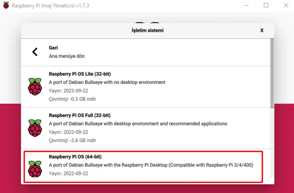Close the İşletim sistemi dialog with X
The width and height of the screenshot is (294, 193).
[262, 30]
